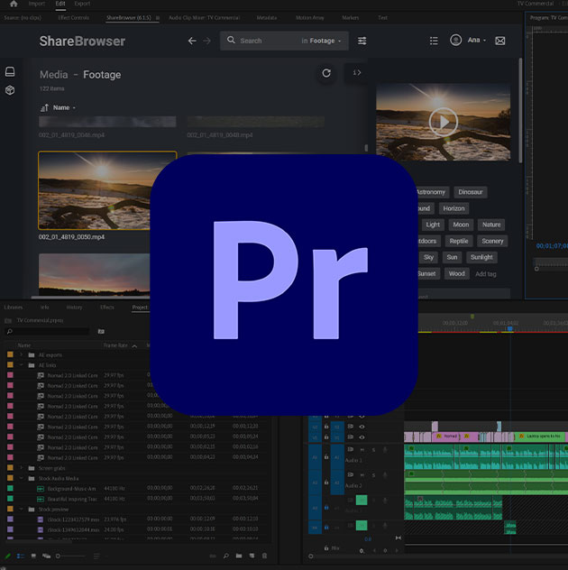Click Project panel thumbnail zoom slider handle

point(58,556)
